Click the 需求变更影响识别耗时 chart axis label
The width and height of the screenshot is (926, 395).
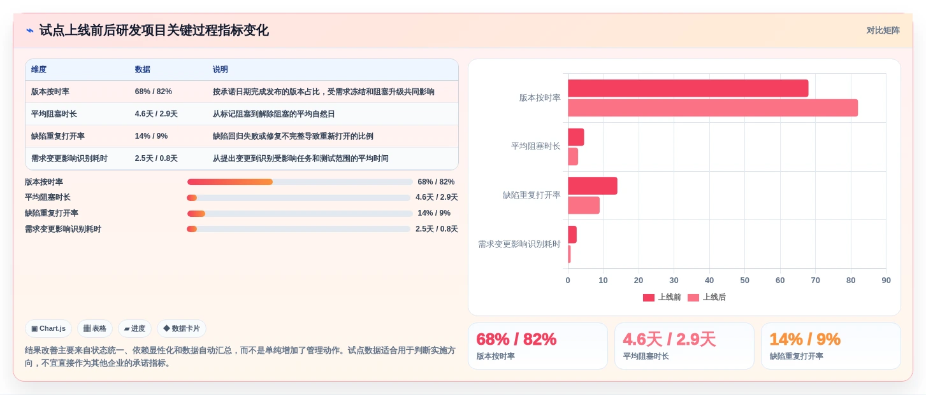click(519, 244)
